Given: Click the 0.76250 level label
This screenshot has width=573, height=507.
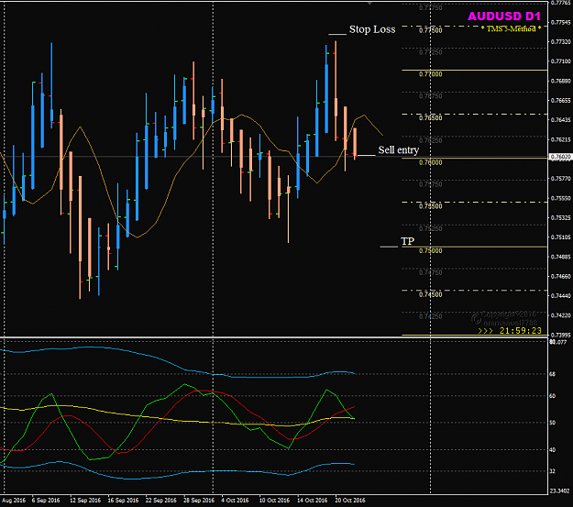Looking at the screenshot, I should coord(431,140).
